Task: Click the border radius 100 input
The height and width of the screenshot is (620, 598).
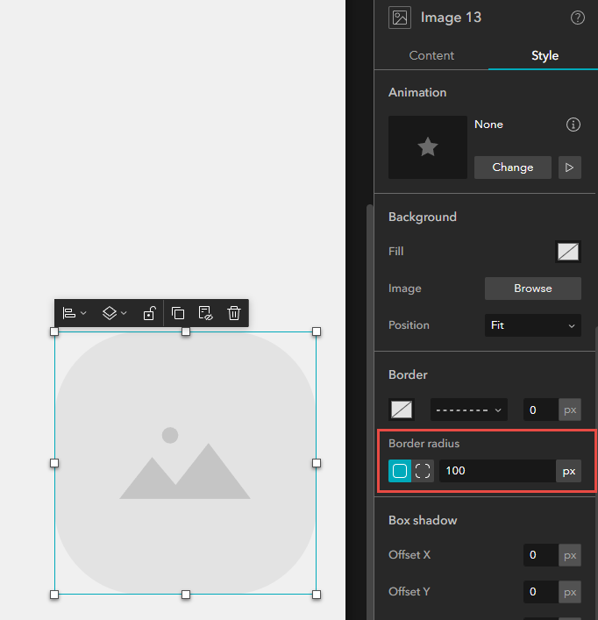Action: point(498,471)
